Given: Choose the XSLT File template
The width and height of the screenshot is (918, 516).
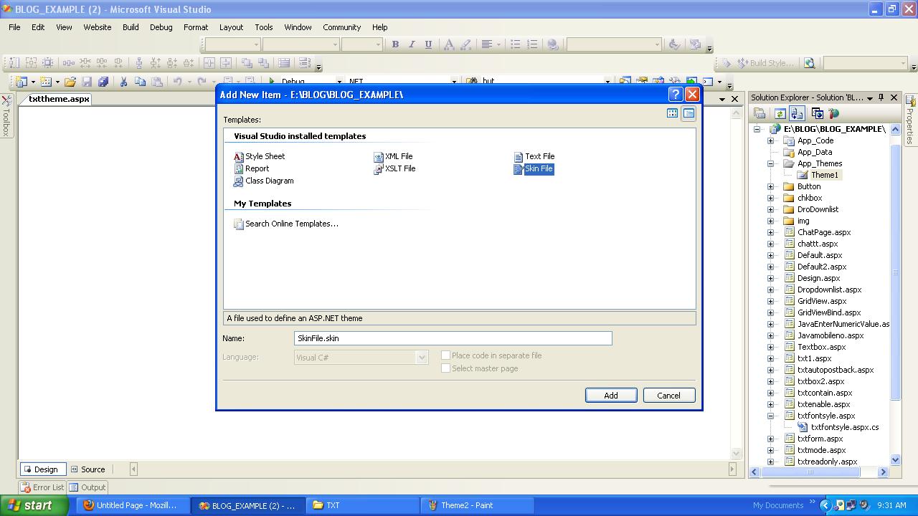Looking at the screenshot, I should click(x=399, y=168).
